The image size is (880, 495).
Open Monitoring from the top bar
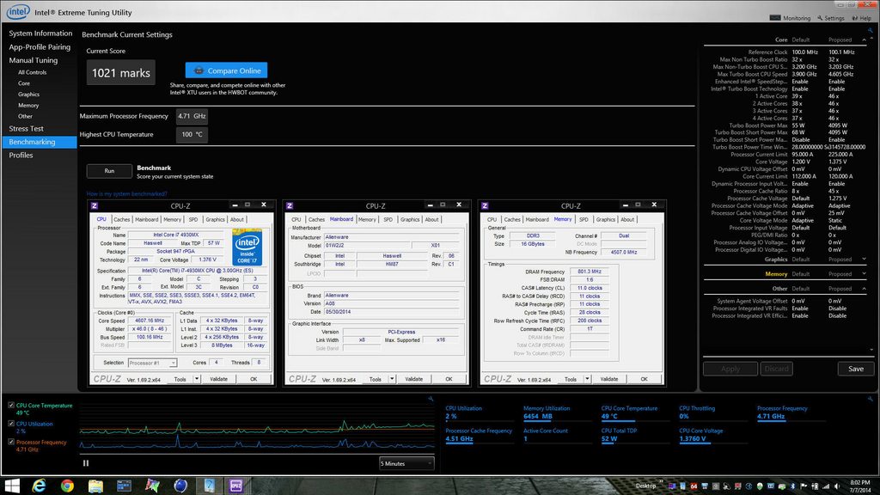click(791, 18)
